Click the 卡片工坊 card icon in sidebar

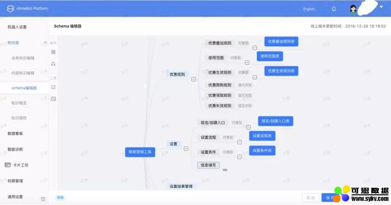click(8, 165)
